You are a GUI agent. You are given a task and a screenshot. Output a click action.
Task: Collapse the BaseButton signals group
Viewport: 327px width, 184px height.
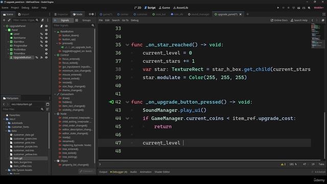pyautogui.click(x=55, y=32)
